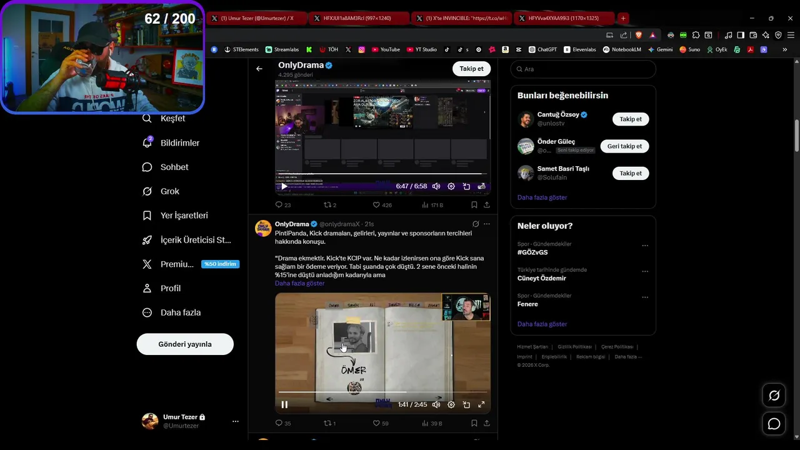Play the top video at 6:47
This screenshot has width=800, height=450.
pos(284,186)
